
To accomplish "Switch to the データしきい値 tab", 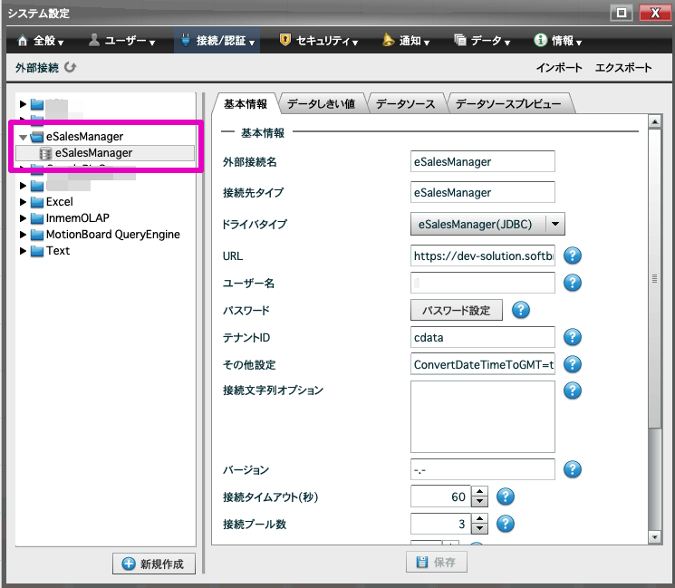I will click(x=321, y=104).
